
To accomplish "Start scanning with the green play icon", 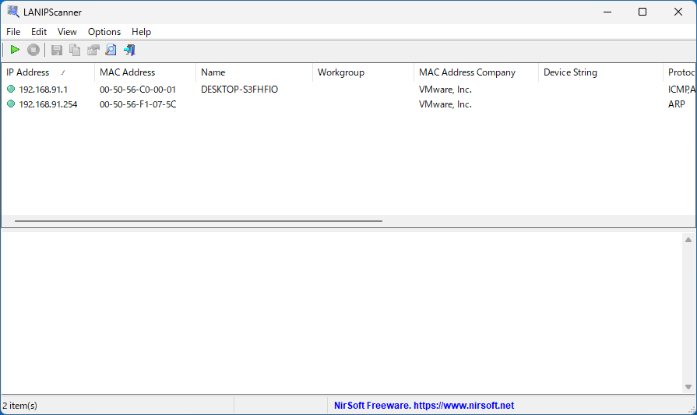I will (x=15, y=50).
